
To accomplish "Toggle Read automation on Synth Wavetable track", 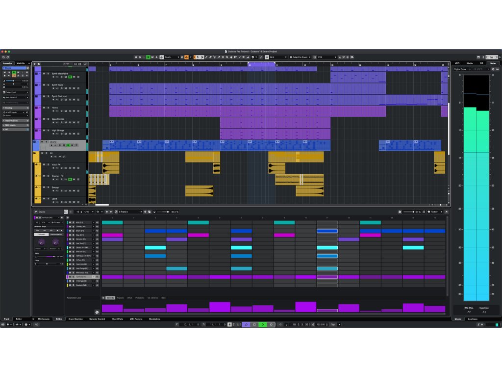I will pos(70,77).
